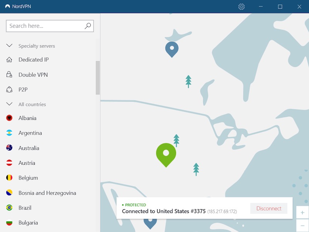Click the Specialty servers heading text
Viewport: 309px width, 232px height.
pos(37,46)
